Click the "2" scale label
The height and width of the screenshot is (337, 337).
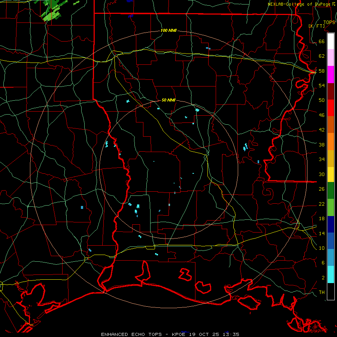(323, 278)
